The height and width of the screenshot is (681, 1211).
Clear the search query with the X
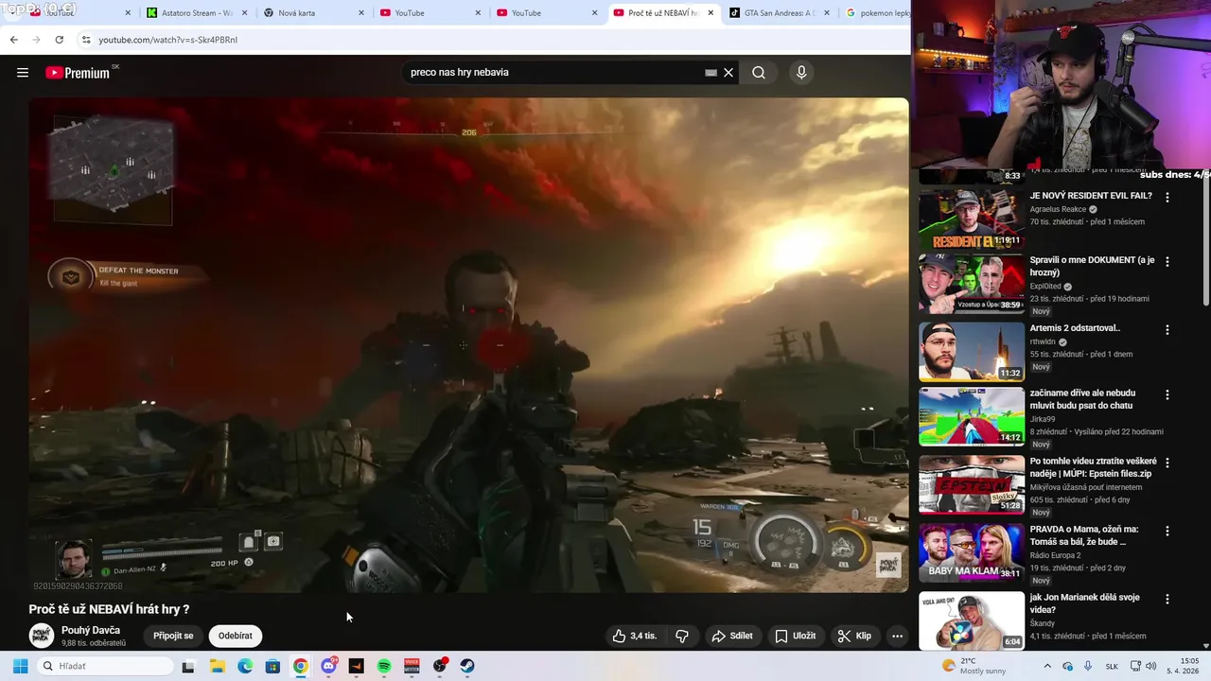pyautogui.click(x=728, y=73)
